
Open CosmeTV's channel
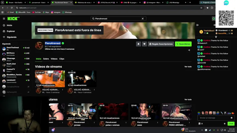(x=16, y=70)
